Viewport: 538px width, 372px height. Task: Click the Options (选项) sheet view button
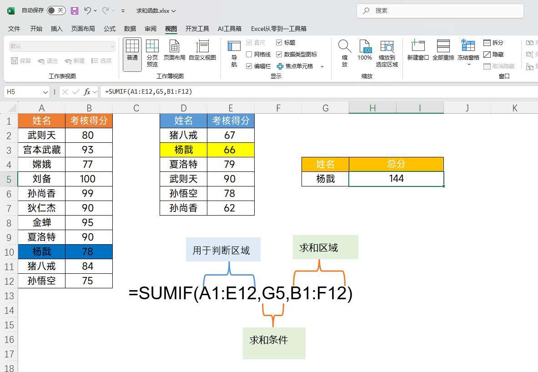[x=101, y=61]
